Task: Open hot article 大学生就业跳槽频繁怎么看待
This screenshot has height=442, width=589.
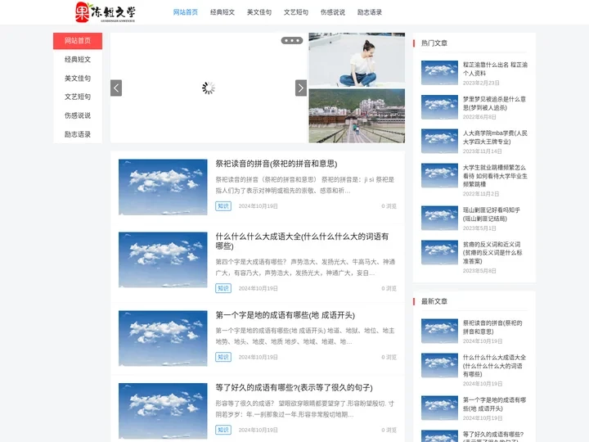Action: coord(495,175)
